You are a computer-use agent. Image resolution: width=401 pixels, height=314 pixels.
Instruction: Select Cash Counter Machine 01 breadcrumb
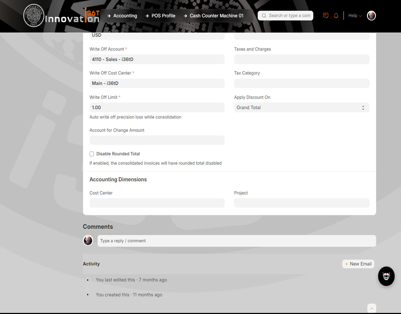click(x=216, y=16)
